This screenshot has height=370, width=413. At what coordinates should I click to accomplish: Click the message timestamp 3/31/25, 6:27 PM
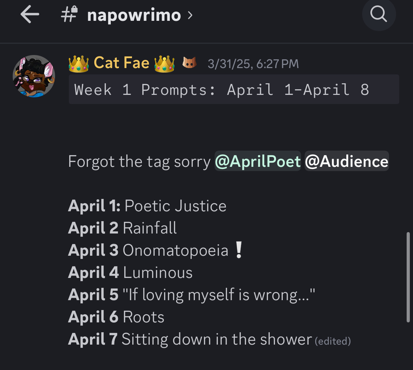253,64
